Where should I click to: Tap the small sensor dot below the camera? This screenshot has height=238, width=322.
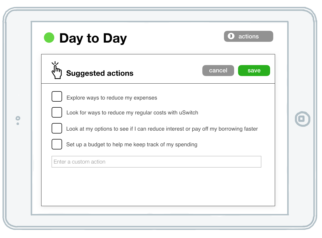[18, 124]
